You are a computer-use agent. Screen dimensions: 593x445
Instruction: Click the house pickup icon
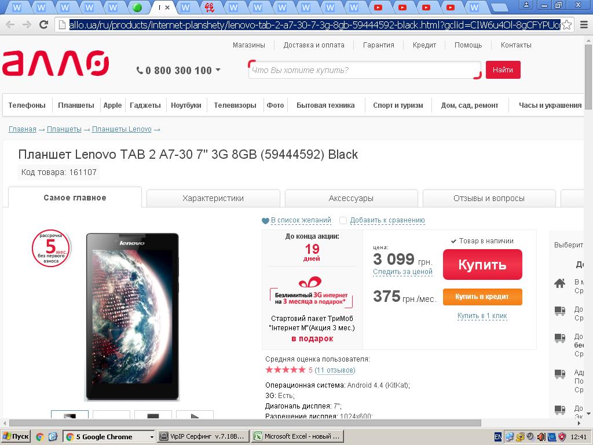[560, 283]
